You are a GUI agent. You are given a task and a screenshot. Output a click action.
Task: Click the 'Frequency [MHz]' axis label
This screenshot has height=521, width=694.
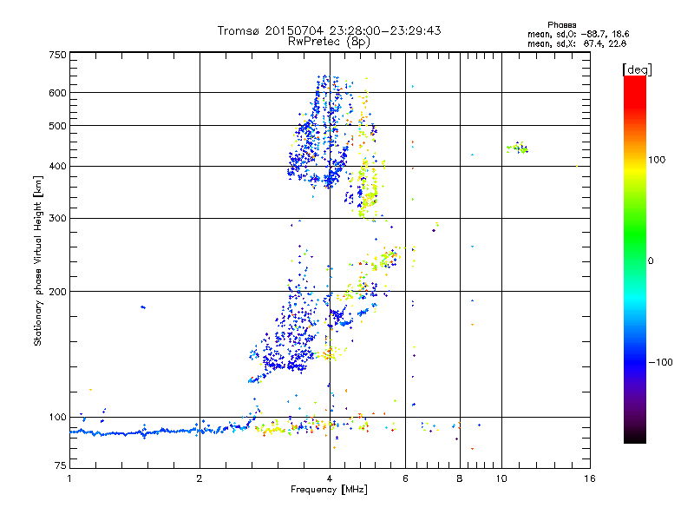(329, 490)
